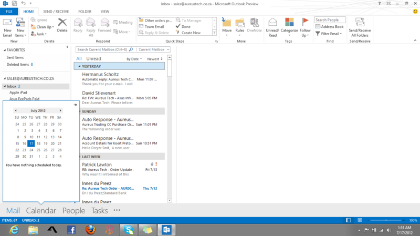Open Tasks in navigation bar
The height and width of the screenshot is (236, 420).
pos(99,211)
